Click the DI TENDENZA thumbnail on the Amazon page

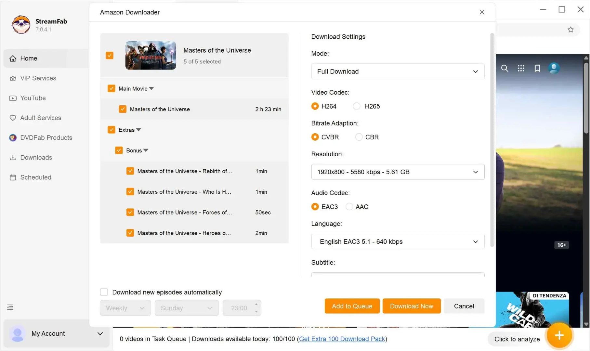[532, 309]
